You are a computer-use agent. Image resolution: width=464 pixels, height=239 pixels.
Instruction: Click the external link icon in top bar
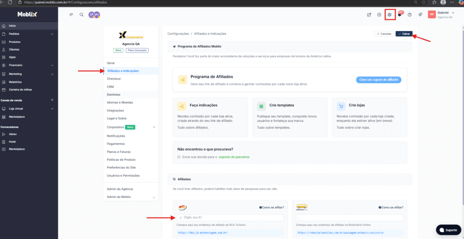coord(369,14)
